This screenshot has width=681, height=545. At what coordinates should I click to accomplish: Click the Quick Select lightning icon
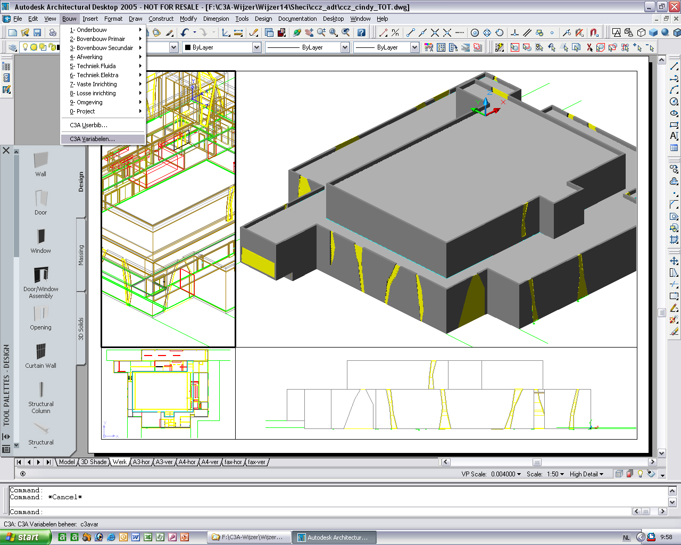499,47
